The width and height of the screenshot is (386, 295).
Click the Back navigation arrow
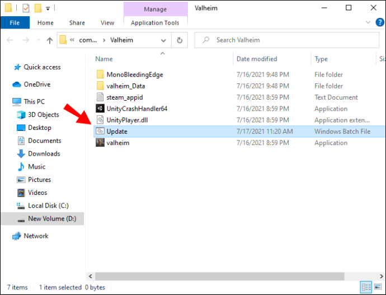[10, 40]
